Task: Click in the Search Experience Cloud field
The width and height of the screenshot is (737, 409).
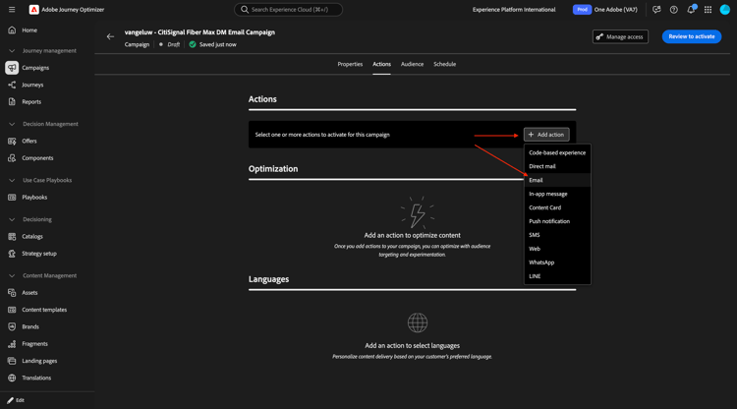Action: click(x=288, y=10)
